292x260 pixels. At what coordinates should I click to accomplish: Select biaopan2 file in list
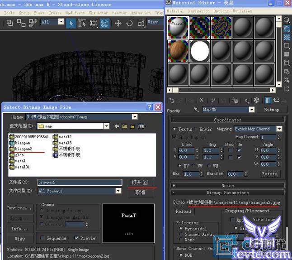tap(20, 149)
